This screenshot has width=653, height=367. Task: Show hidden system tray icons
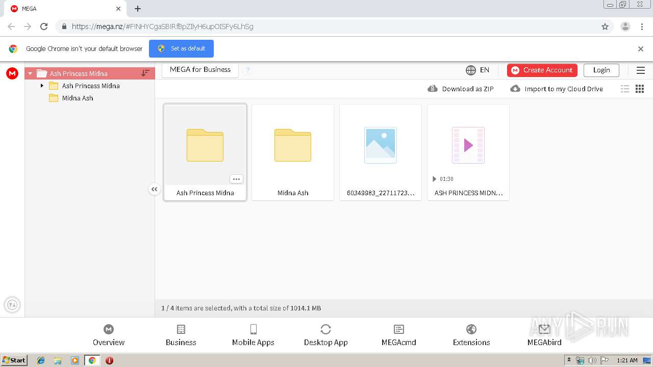point(569,360)
